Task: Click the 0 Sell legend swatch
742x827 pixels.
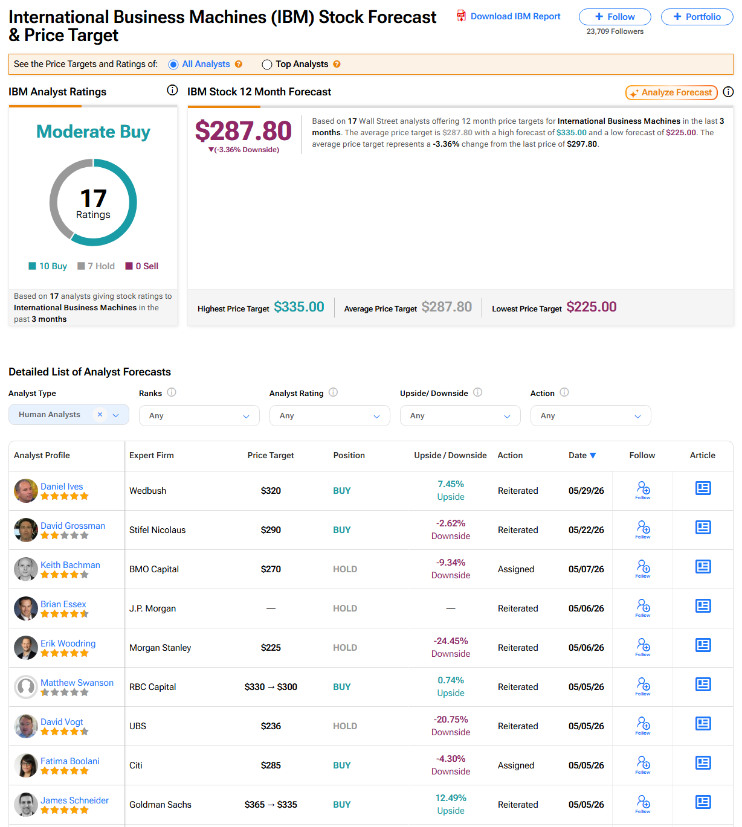Action: pos(129,266)
